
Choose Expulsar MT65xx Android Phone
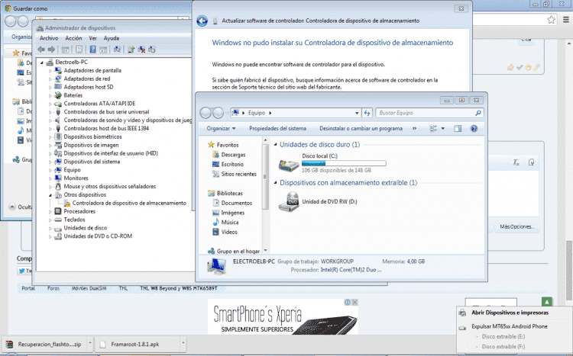coord(510,326)
